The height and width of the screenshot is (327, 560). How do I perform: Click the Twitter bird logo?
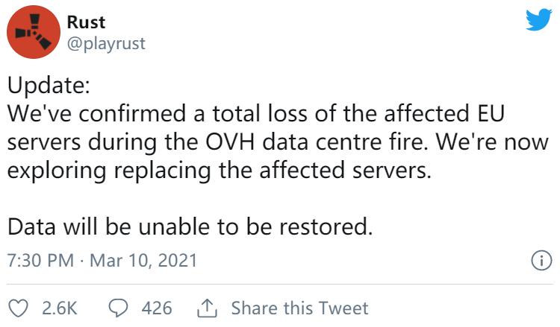coord(539,19)
